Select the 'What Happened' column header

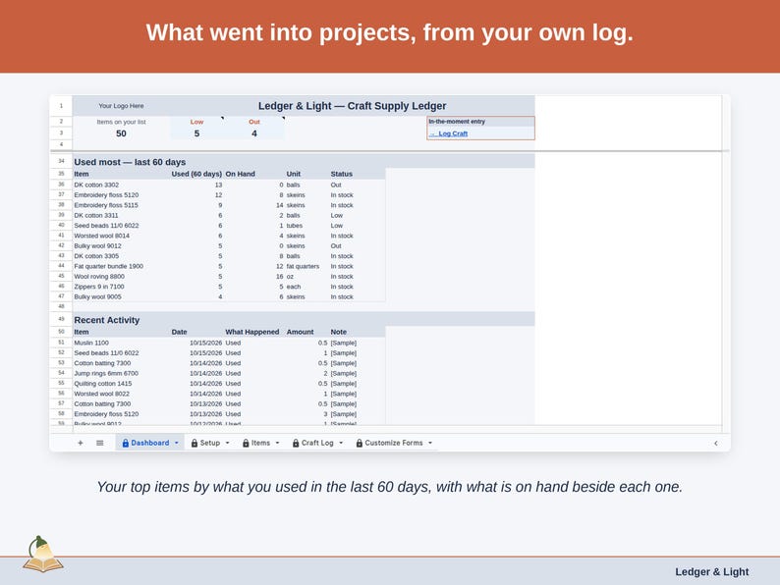click(x=252, y=332)
